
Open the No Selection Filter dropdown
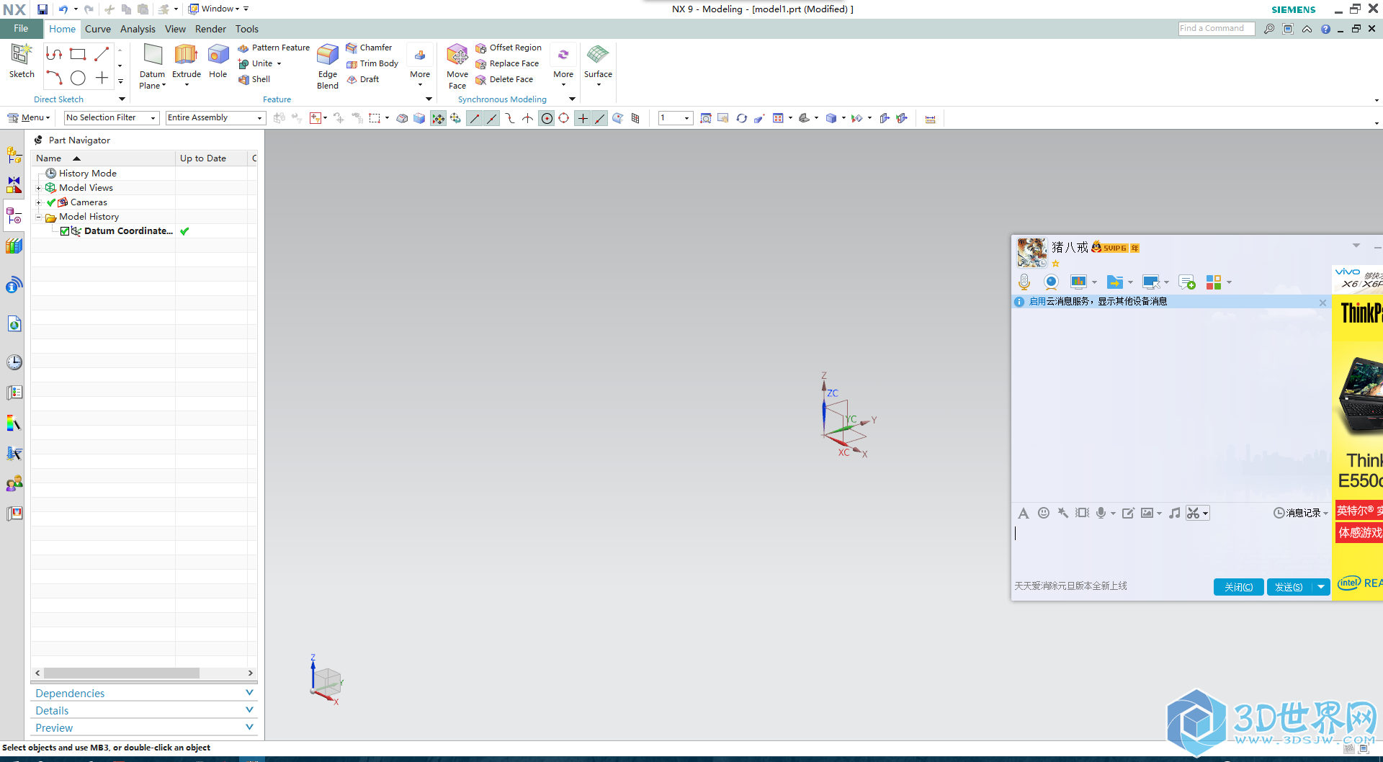point(112,117)
